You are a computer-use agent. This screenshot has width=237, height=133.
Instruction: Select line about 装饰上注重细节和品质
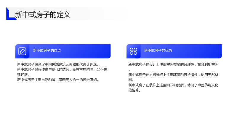click(x=173, y=85)
